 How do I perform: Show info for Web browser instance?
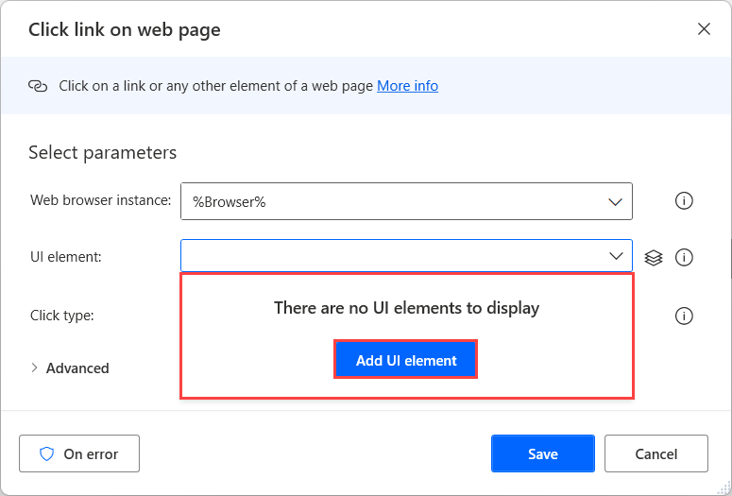point(684,201)
